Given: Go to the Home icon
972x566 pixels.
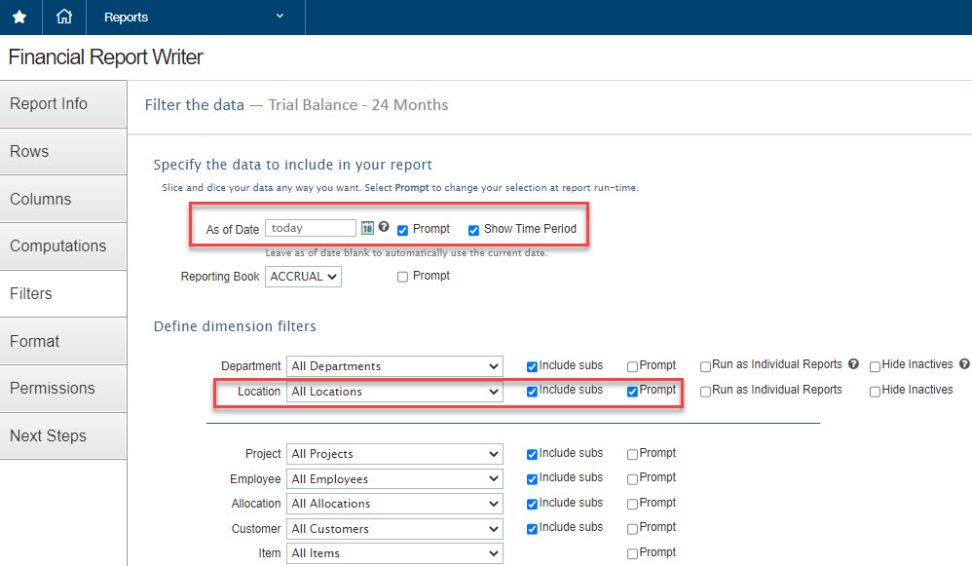Looking at the screenshot, I should coord(64,18).
